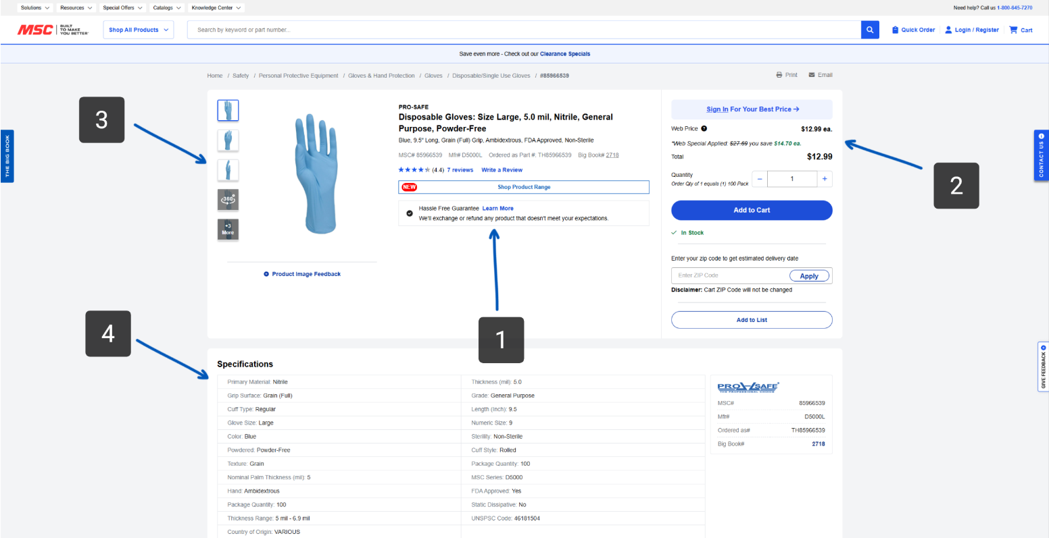Expand the Catalogs menu
This screenshot has height=538, width=1049.
167,8
